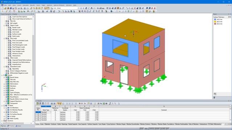Toggle the GLINES status bar button
The height and width of the screenshot is (130, 232).
pyautogui.click(x=163, y=129)
